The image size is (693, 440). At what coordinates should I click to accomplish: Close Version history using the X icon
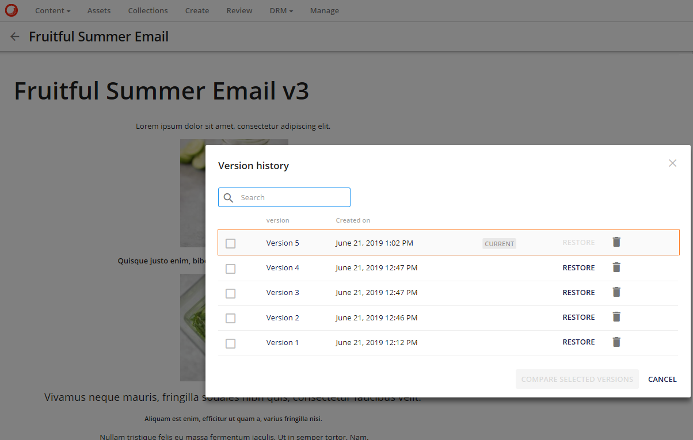672,163
